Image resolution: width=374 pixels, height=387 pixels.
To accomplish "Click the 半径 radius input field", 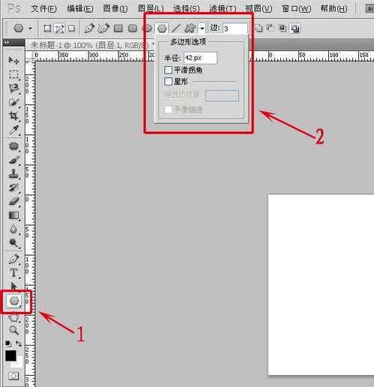I will [x=200, y=58].
